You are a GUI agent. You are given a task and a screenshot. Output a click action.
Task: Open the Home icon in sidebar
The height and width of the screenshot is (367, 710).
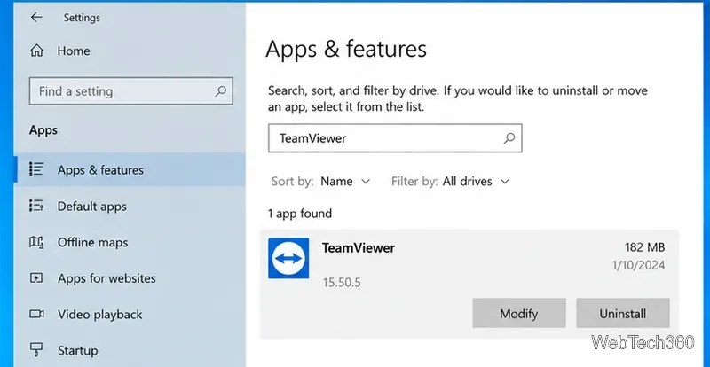click(36, 51)
